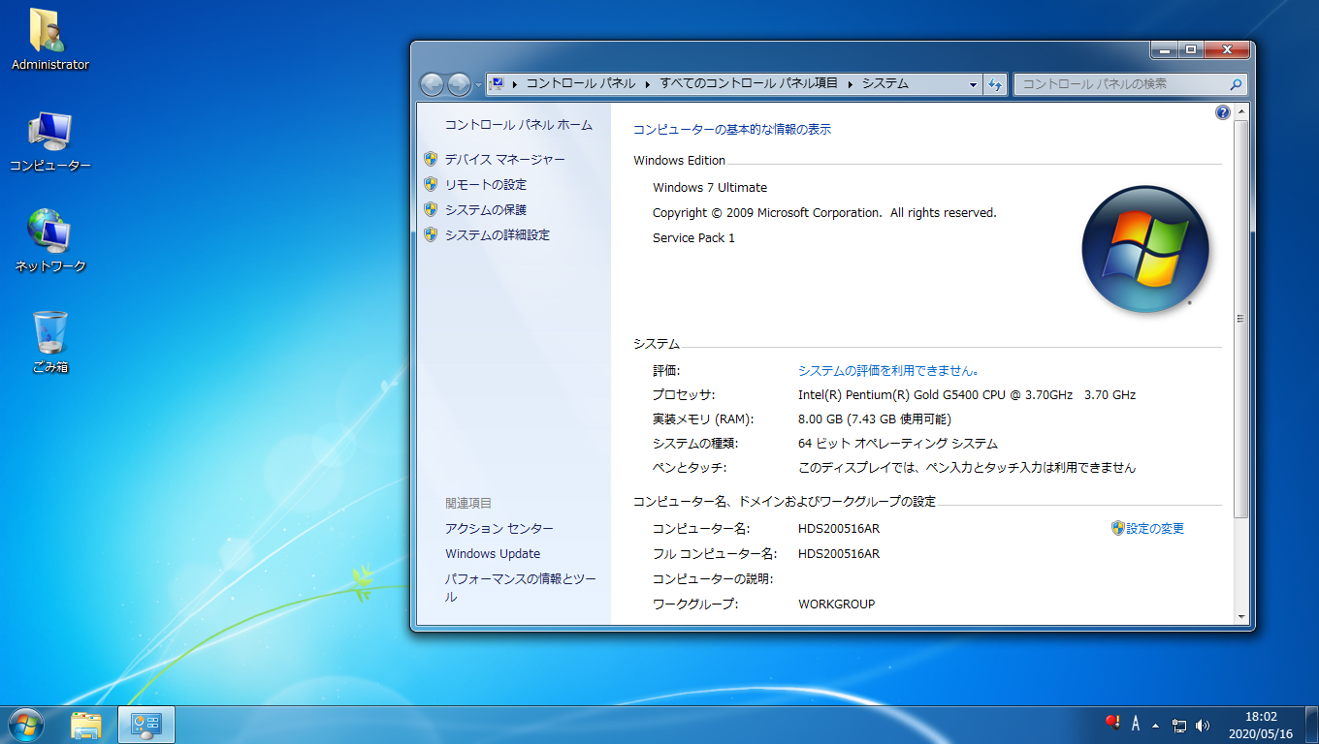
Task: Open アクション センター link
Action: (x=499, y=528)
